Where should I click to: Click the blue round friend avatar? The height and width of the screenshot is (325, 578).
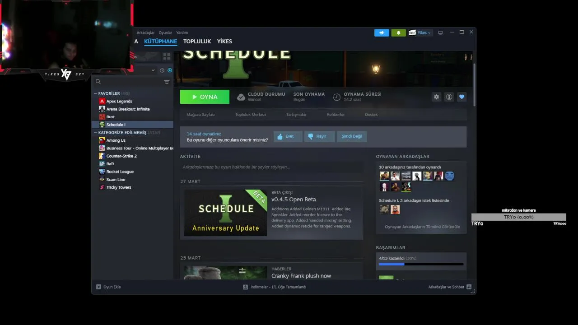tap(449, 176)
